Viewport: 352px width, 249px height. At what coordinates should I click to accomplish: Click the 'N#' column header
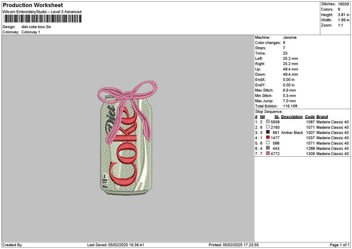pos(262,117)
